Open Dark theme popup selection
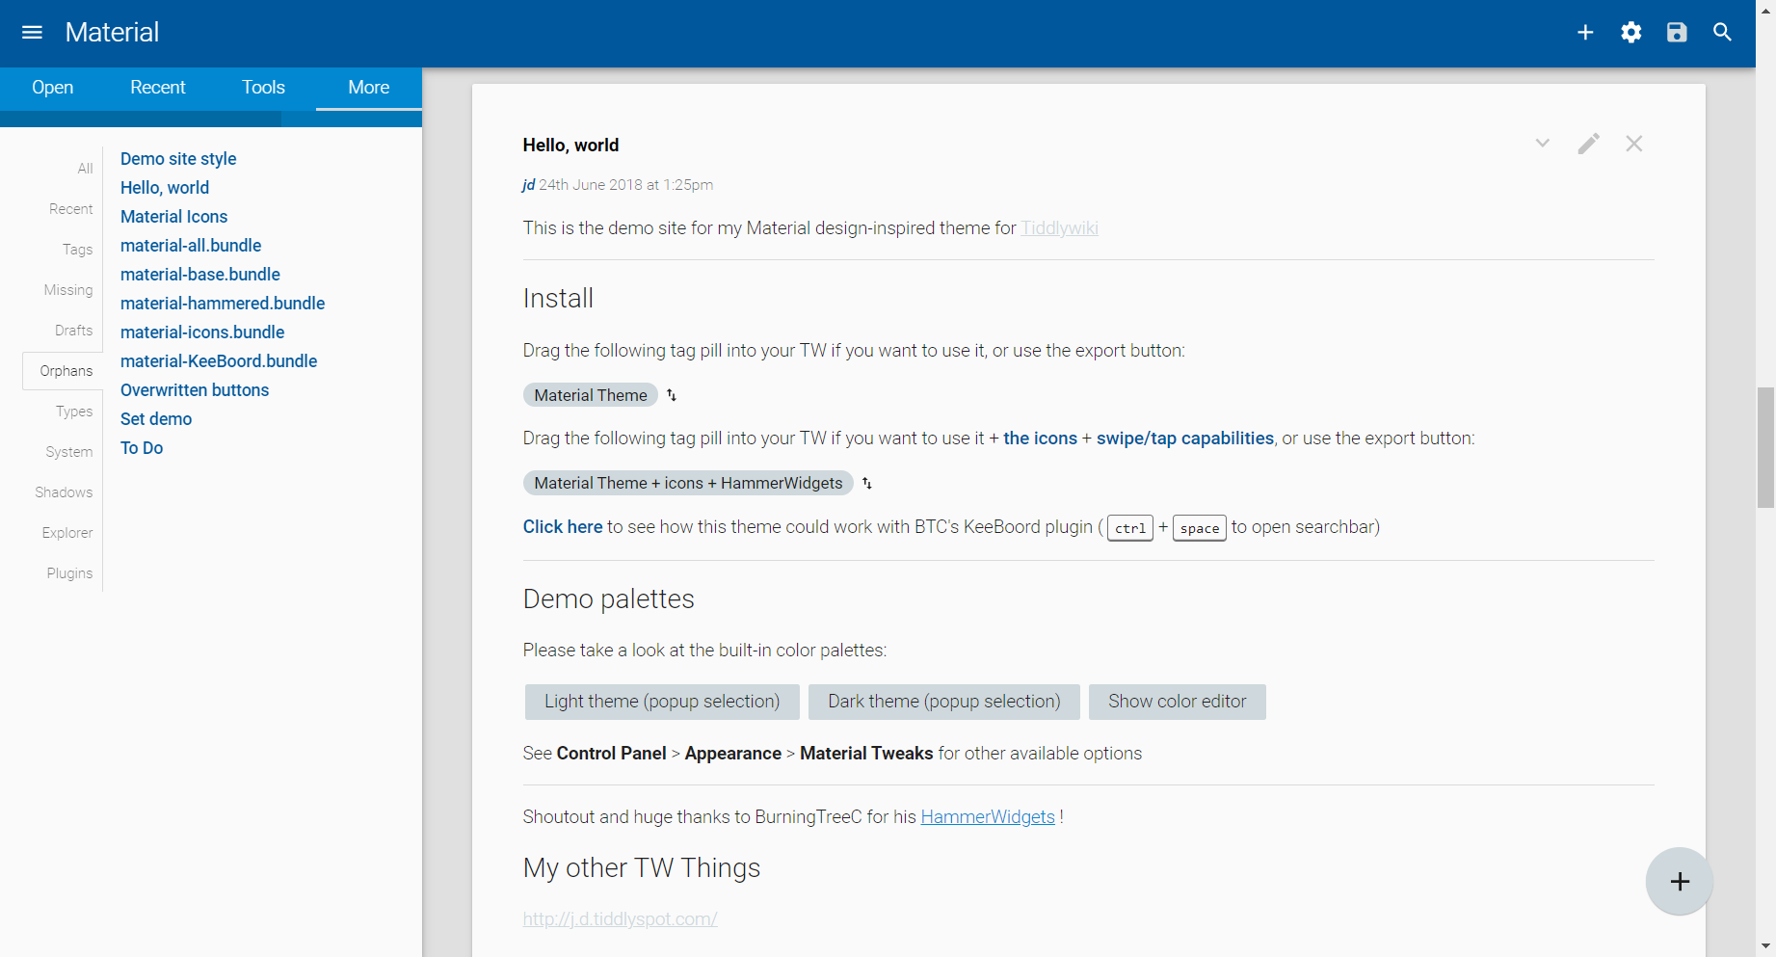 pyautogui.click(x=944, y=702)
